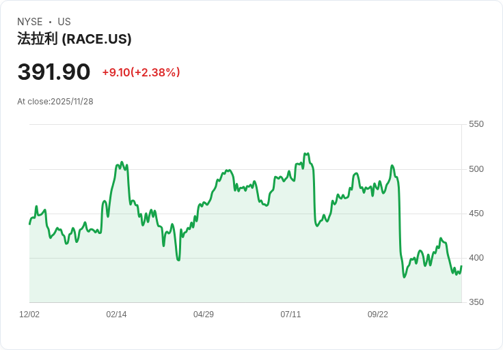Select the 07/11 date on x-axis
Viewport: 503px width, 350px height.
tap(290, 315)
